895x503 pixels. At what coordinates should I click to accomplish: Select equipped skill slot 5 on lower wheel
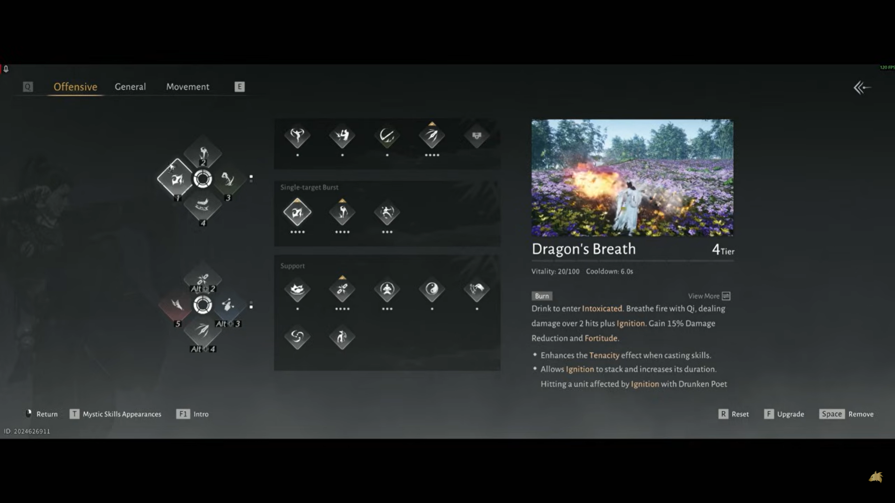point(177,305)
